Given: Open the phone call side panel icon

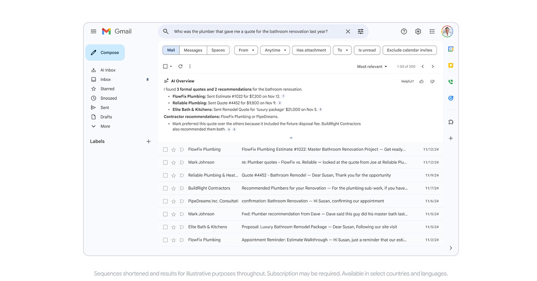Looking at the screenshot, I should pyautogui.click(x=451, y=82).
